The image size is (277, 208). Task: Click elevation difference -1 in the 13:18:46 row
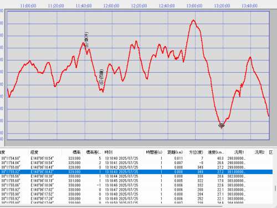coord(99,185)
